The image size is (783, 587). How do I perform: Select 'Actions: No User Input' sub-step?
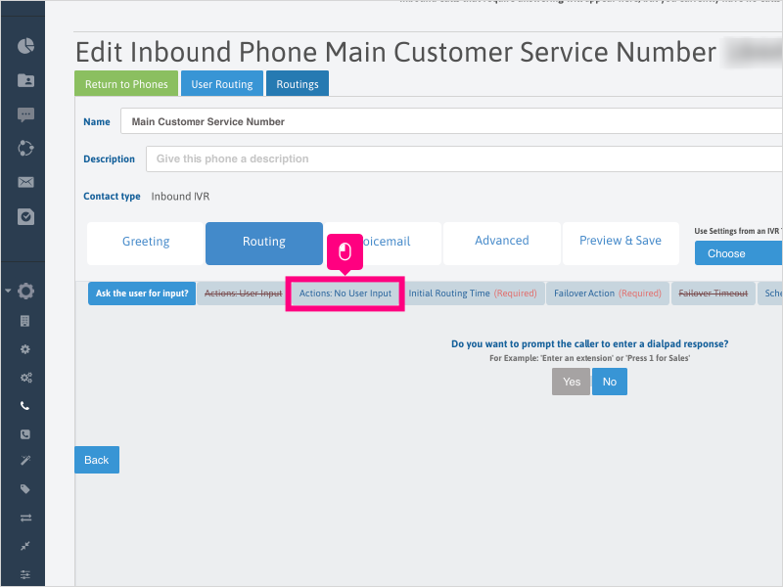coord(345,293)
